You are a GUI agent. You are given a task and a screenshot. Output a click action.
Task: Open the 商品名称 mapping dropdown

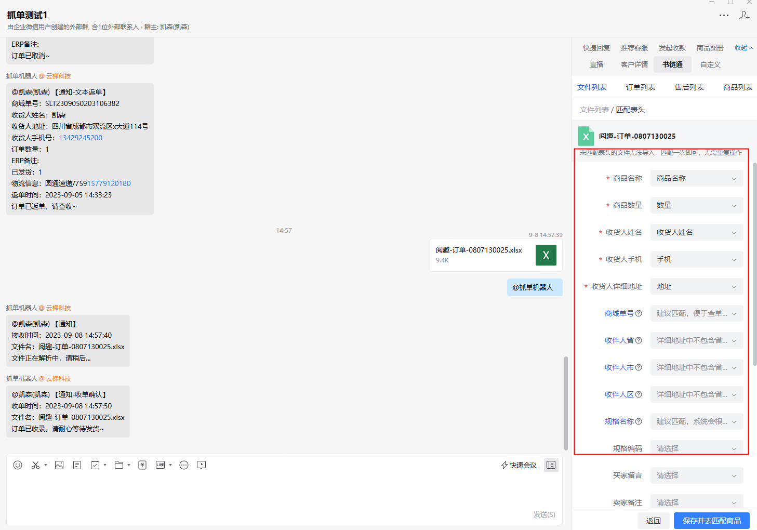coord(697,178)
